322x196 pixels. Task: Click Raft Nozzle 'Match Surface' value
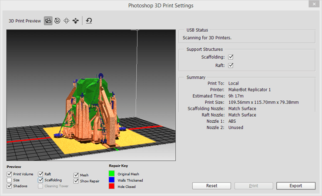point(242,115)
